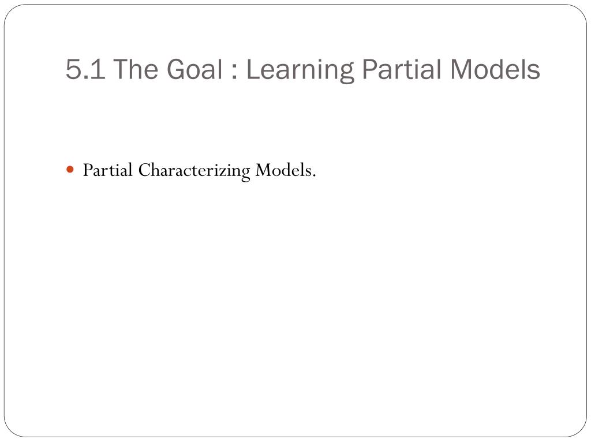The width and height of the screenshot is (591, 443).
Task: Click the orange bullet point dot
Action: tap(70, 170)
